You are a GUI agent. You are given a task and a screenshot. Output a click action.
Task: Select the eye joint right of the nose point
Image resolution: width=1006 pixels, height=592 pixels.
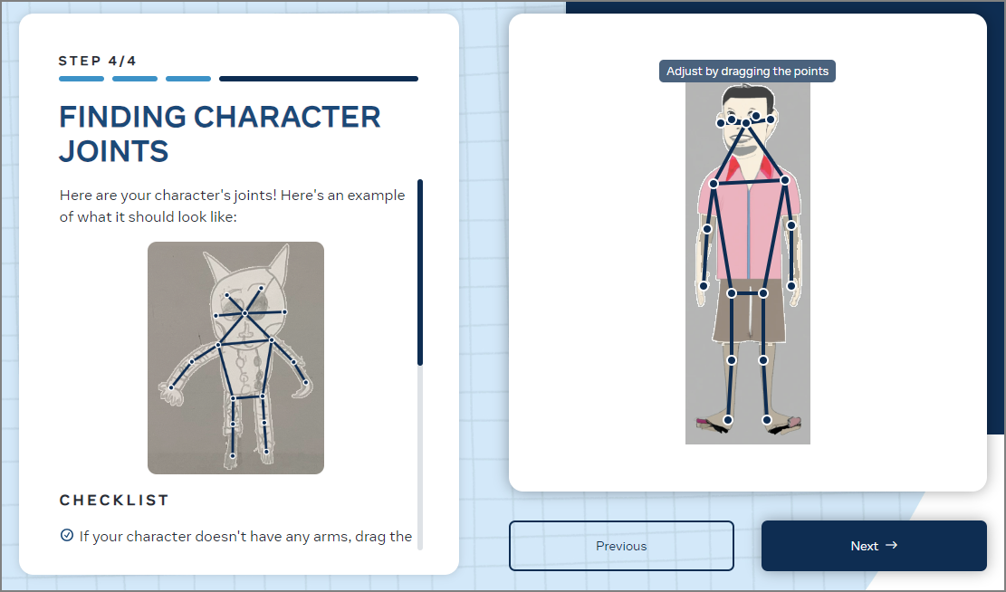coord(756,116)
